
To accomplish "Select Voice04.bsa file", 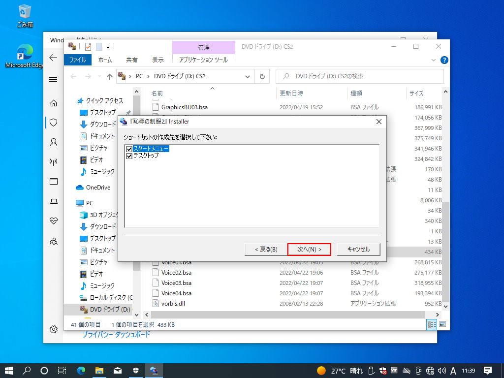I will 176,293.
